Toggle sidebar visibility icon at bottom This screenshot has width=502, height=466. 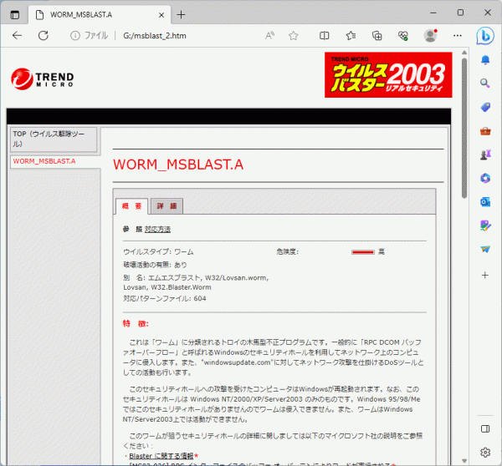click(x=485, y=428)
